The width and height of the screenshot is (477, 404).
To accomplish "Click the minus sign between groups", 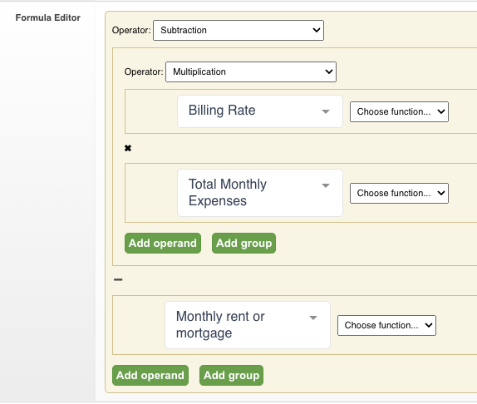I will [x=118, y=279].
